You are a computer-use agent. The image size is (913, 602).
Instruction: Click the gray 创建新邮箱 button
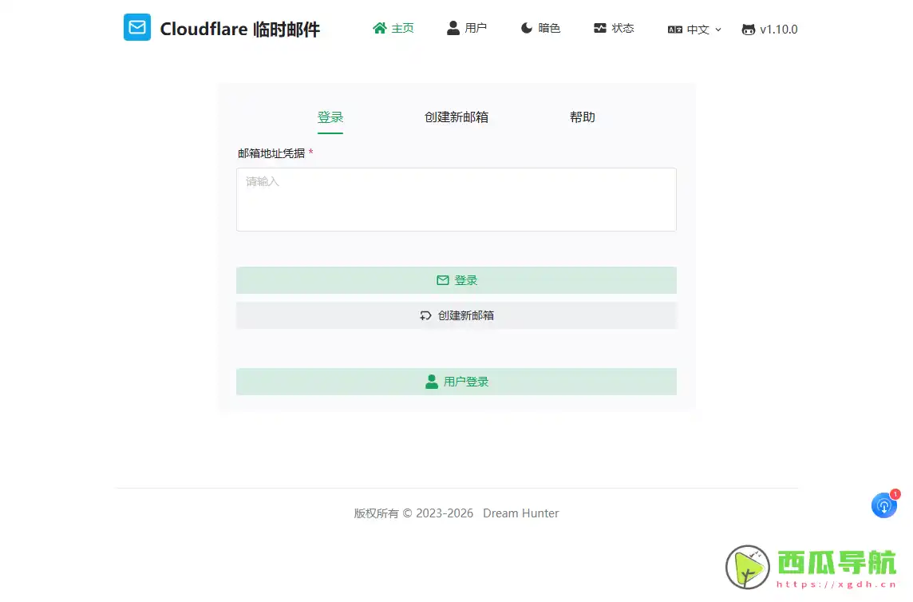point(456,315)
